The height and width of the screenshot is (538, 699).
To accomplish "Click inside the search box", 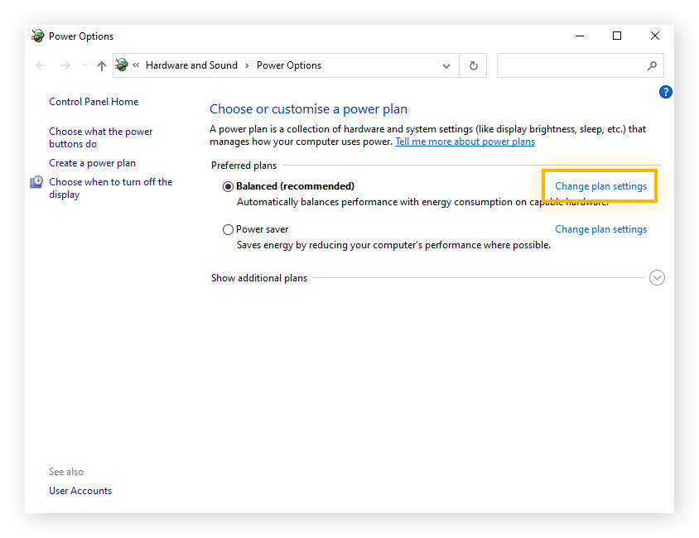I will [x=571, y=65].
